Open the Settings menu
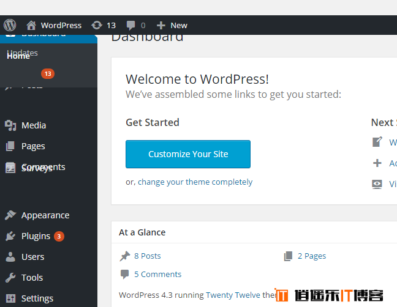 (37, 298)
